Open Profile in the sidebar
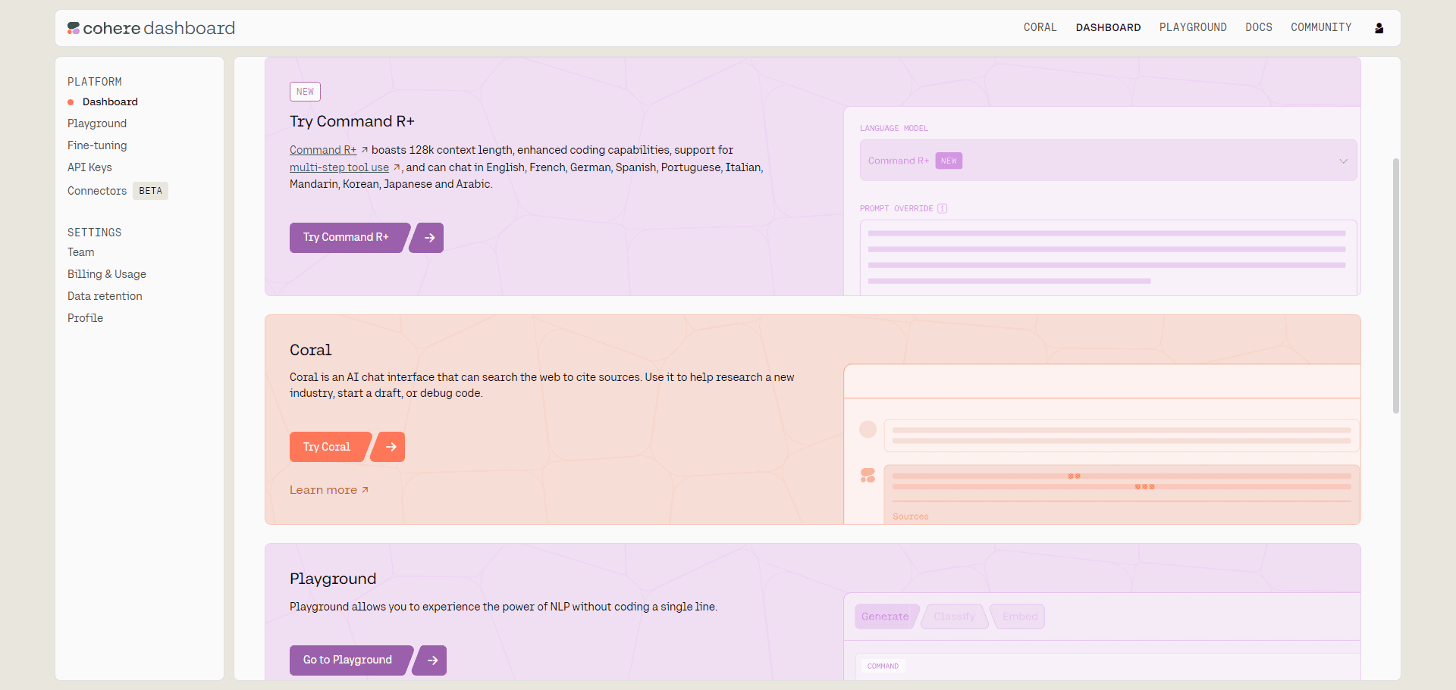Screen dimensions: 1456x690 [x=85, y=318]
